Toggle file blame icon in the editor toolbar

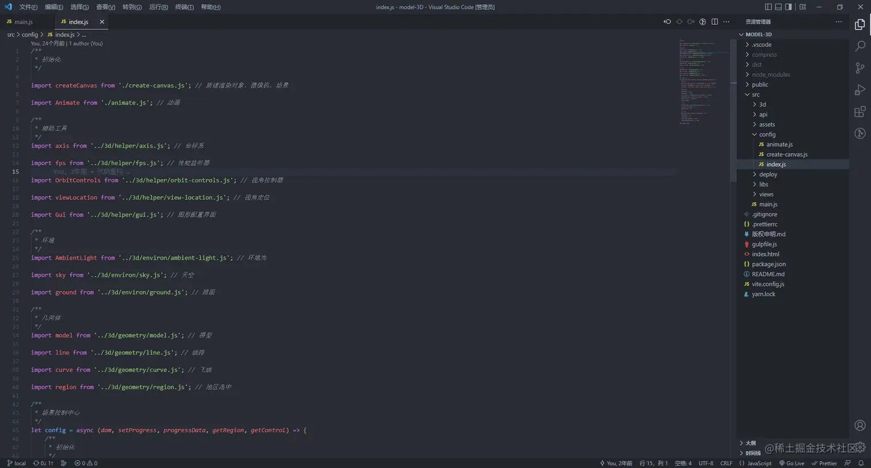tap(703, 22)
